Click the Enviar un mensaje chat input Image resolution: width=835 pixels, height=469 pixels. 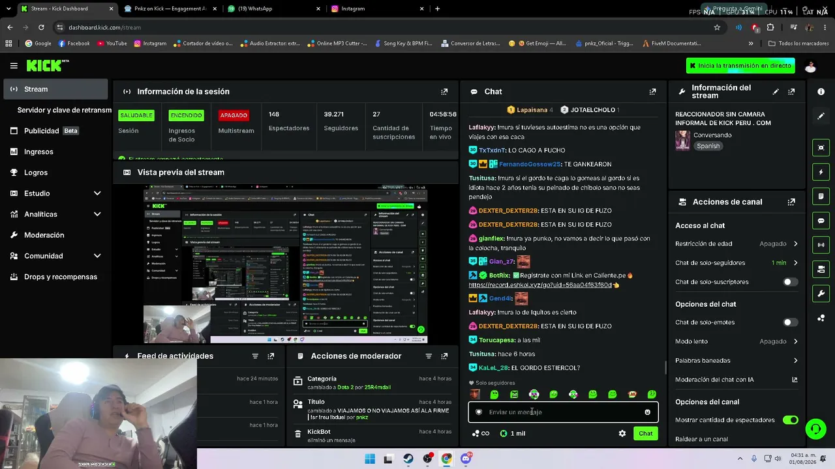coord(563,412)
